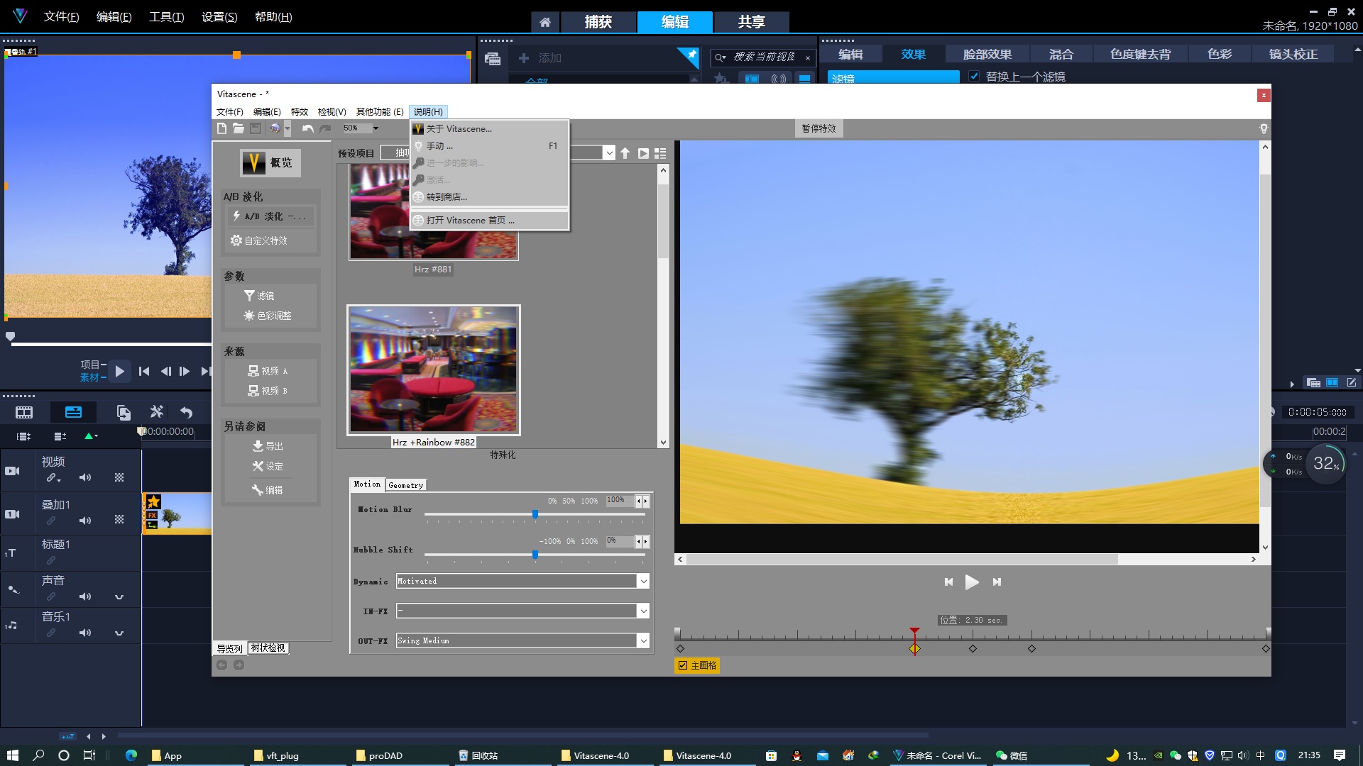Click the 暂停特效 pause effect button
1363x766 pixels.
(x=819, y=128)
